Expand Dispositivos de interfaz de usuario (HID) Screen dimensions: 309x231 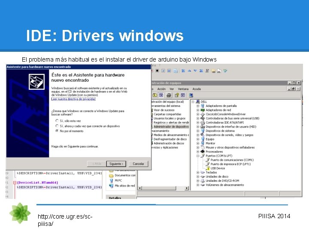198,127
